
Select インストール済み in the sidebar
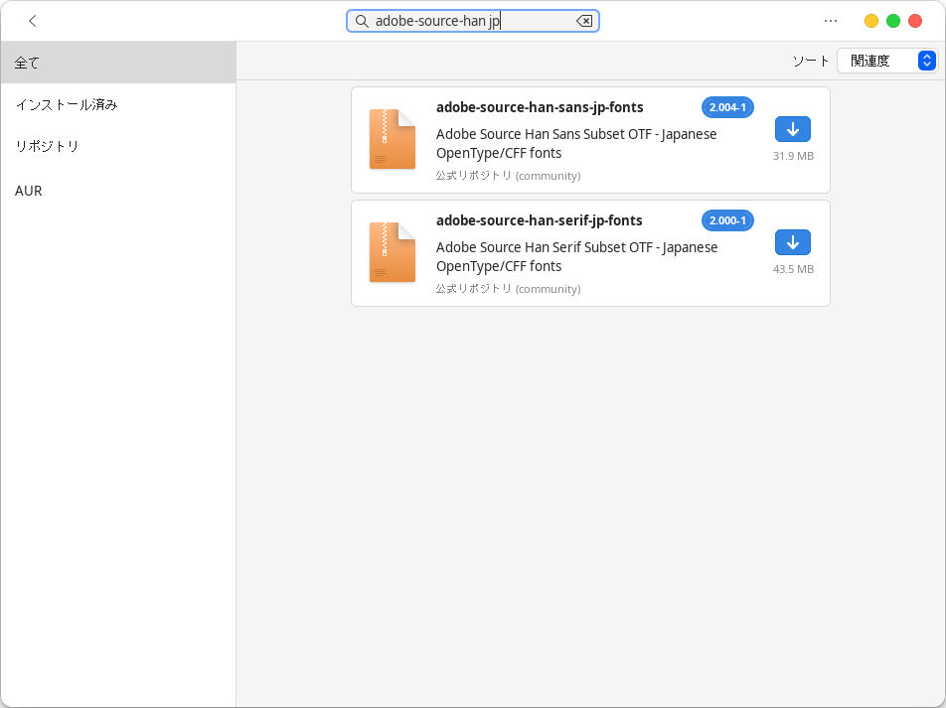117,104
